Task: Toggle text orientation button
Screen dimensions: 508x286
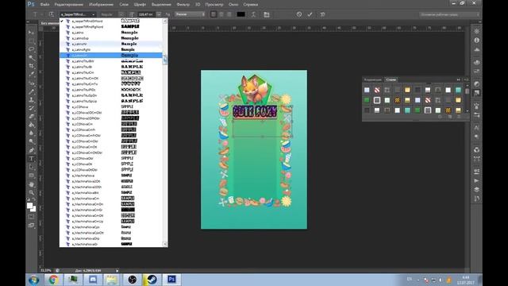Action: (x=52, y=14)
